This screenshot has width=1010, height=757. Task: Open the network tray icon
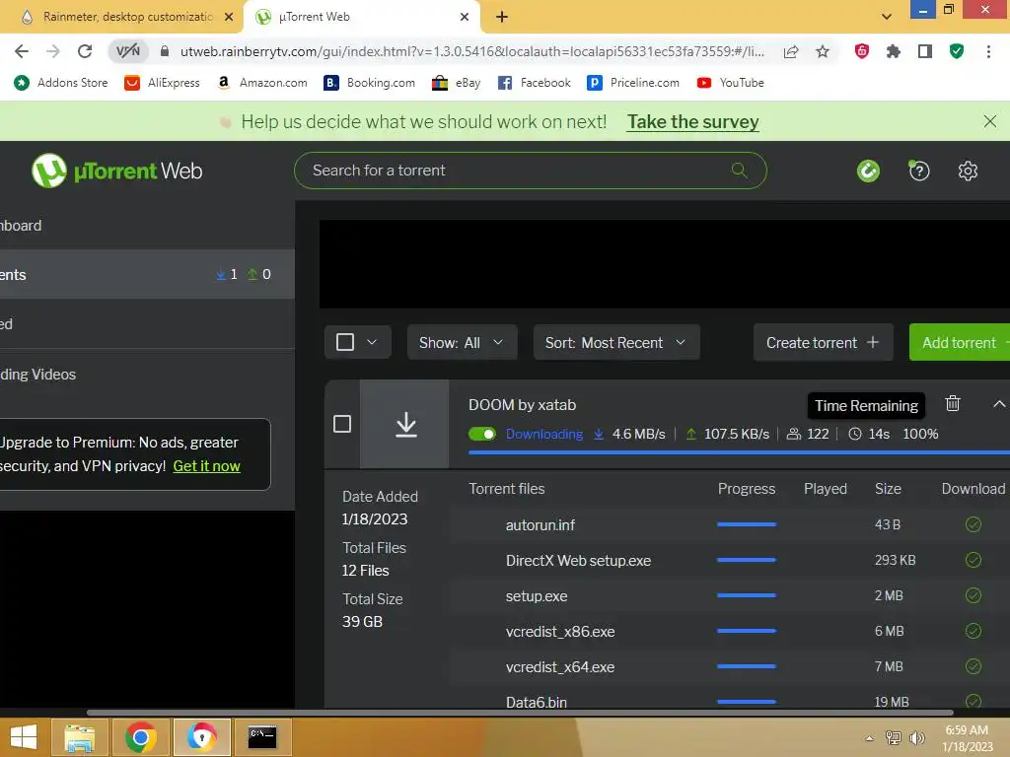(893, 737)
